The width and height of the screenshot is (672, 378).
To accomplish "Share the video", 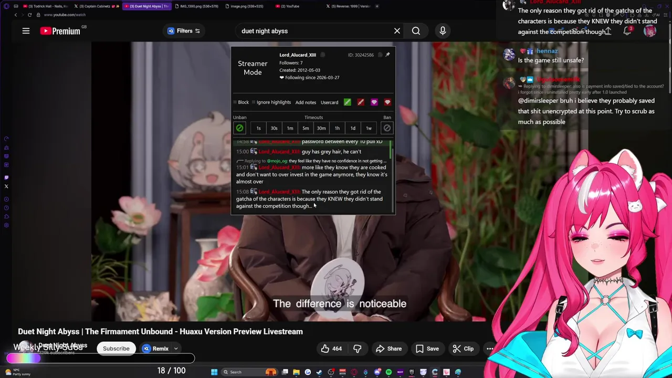I will point(388,349).
